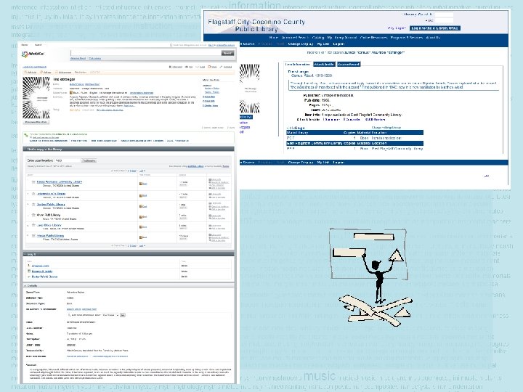Click the Barnes & Noble seller icon
523x392 pixels.
point(29,271)
